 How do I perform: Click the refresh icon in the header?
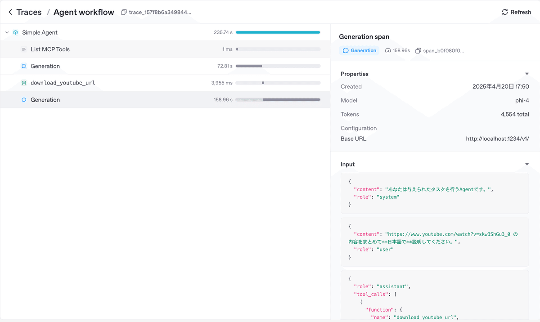(x=504, y=12)
